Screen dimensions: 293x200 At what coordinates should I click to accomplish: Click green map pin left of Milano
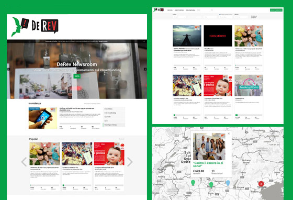pos(193,183)
